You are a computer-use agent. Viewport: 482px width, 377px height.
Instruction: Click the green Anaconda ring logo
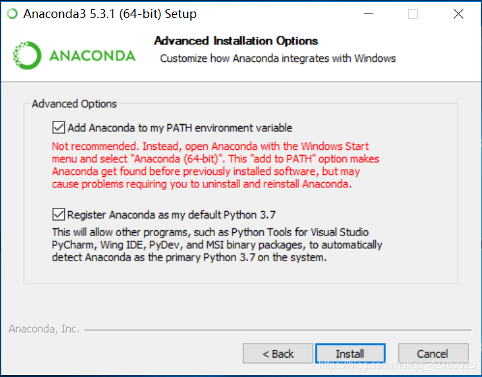tap(27, 55)
